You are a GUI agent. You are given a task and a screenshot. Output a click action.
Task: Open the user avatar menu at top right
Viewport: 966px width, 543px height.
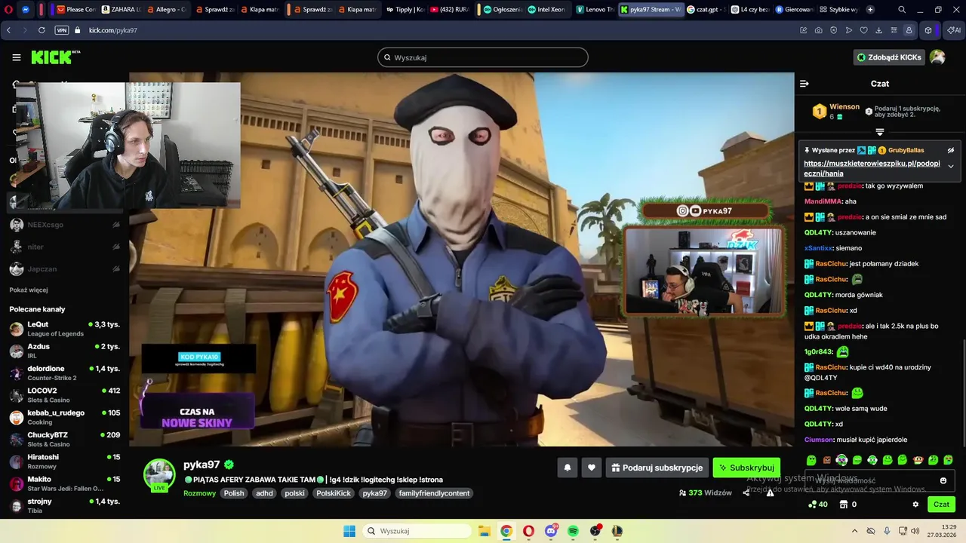937,57
